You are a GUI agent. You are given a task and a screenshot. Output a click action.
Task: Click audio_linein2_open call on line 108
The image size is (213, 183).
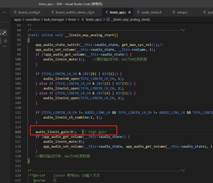tap(61, 98)
